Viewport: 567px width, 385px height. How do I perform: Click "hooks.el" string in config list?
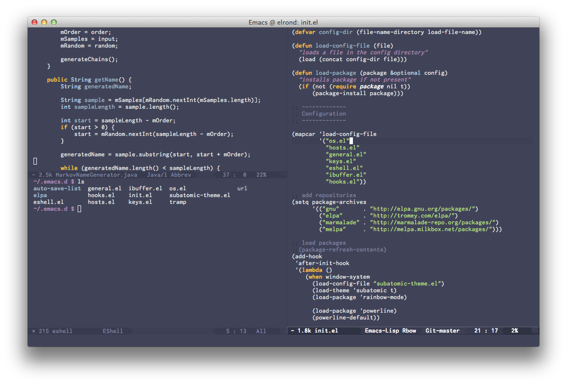342,182
